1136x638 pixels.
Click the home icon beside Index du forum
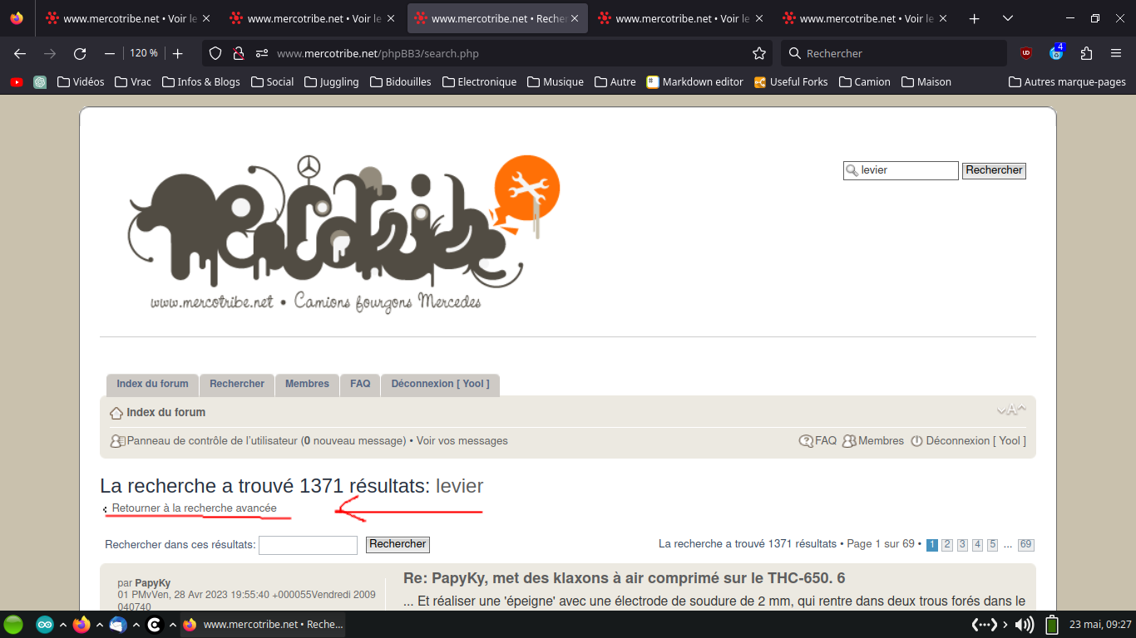pyautogui.click(x=116, y=413)
